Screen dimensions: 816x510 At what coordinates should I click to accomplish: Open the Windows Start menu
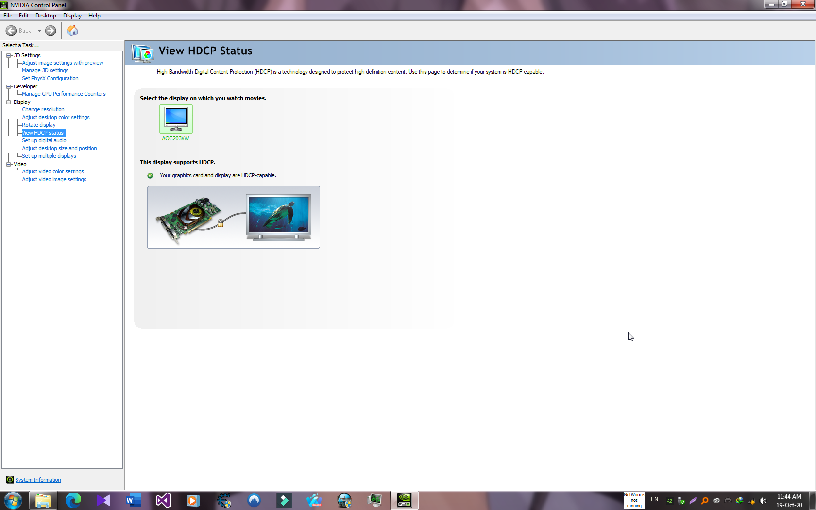pyautogui.click(x=13, y=500)
